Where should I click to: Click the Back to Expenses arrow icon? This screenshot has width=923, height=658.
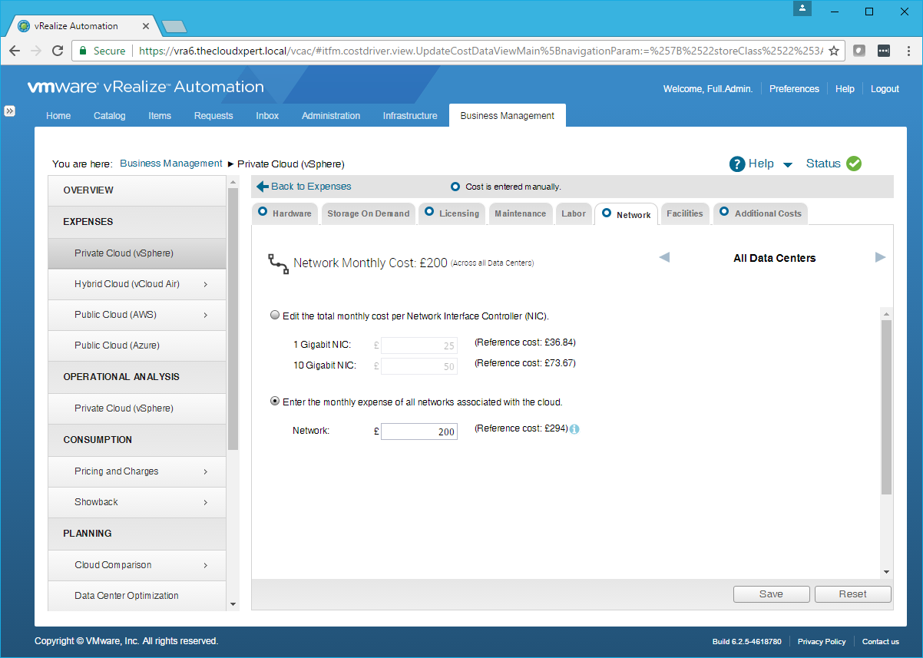(x=263, y=187)
